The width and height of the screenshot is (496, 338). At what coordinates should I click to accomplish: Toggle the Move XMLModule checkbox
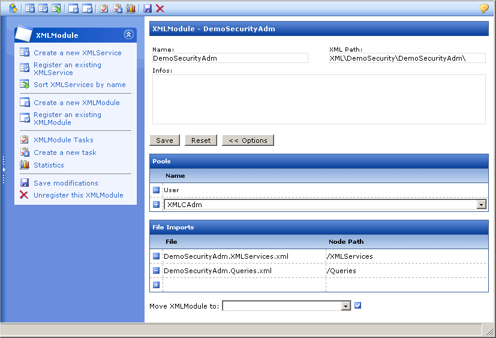(x=358, y=306)
